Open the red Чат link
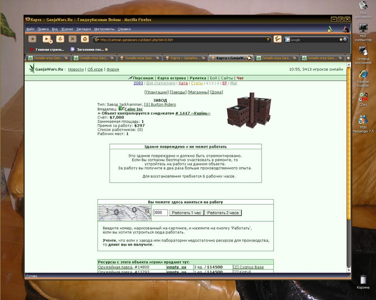Screen dimensions: 376x300 (240, 78)
